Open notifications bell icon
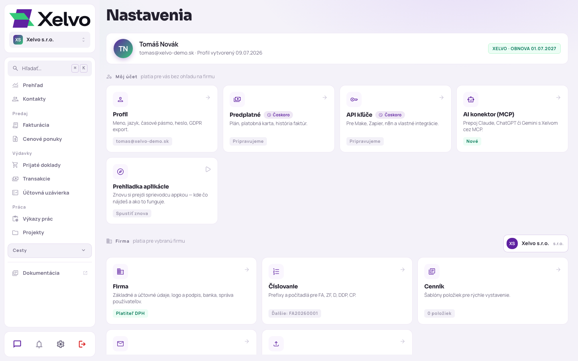Viewport: 578px width, 361px height. click(x=39, y=344)
